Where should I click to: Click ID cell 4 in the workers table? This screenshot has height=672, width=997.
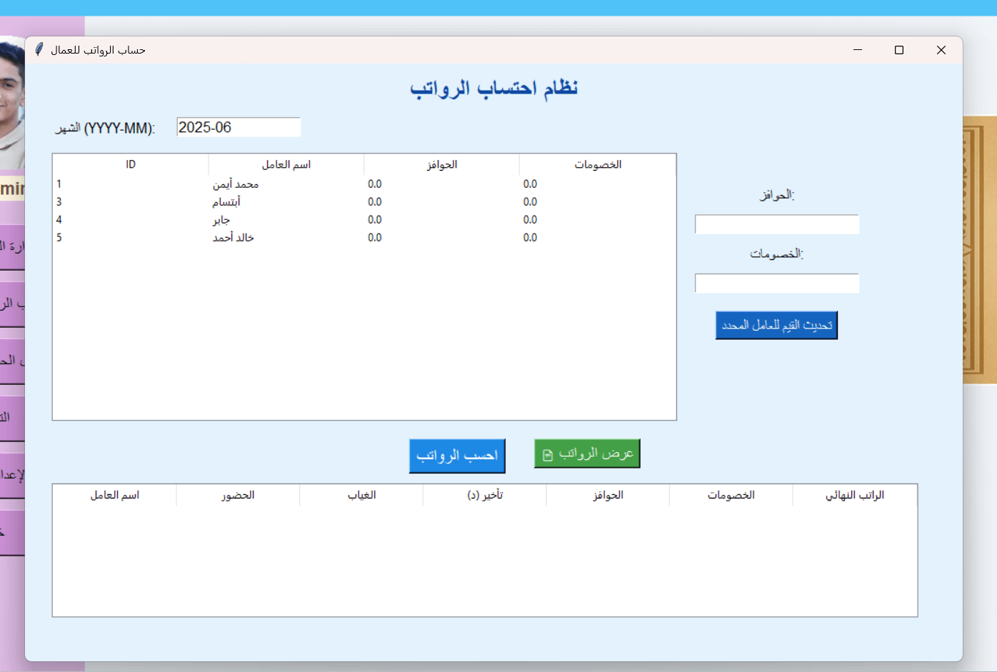59,220
